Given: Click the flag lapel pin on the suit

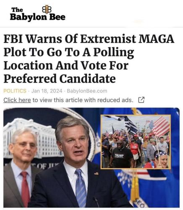Looking at the screenshot, I should coord(96,173).
